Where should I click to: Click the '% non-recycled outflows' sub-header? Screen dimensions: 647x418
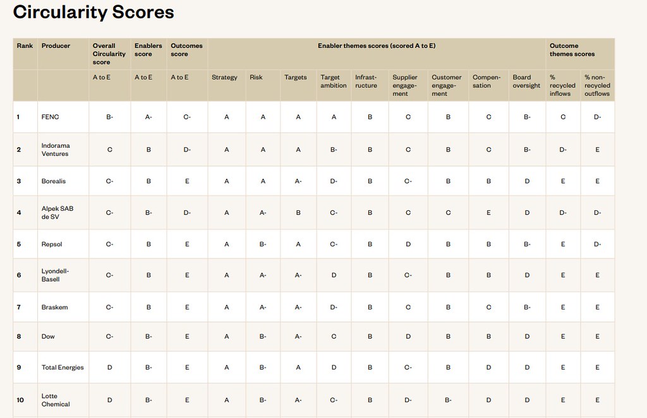point(597,85)
